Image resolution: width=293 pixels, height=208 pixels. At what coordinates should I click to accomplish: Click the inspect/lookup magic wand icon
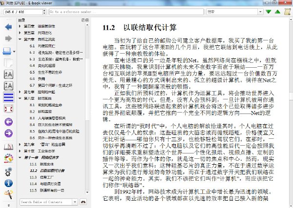(x=8, y=194)
